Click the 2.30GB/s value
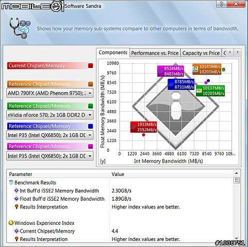The image size is (248, 247). tap(121, 190)
